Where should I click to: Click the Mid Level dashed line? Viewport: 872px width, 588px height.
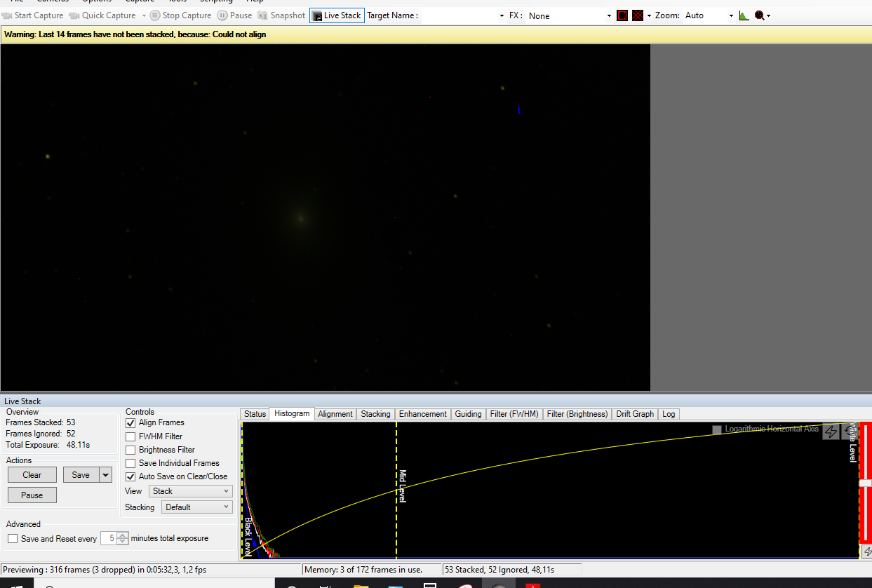(397, 490)
